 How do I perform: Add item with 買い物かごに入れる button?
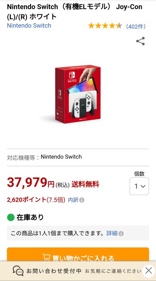(x=78, y=254)
